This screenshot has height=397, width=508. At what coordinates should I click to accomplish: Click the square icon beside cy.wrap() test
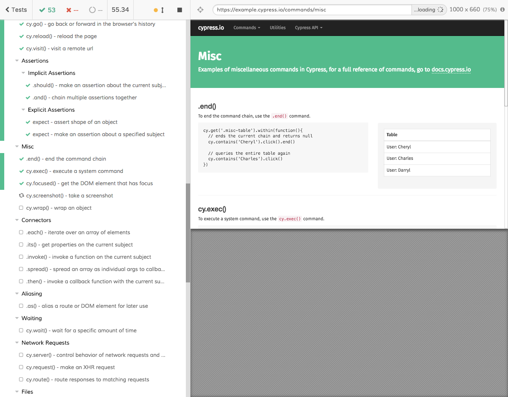(x=21, y=208)
